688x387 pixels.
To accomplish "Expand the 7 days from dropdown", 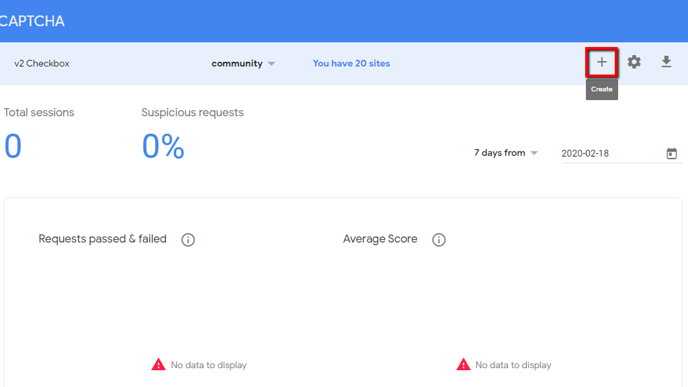I will click(505, 153).
